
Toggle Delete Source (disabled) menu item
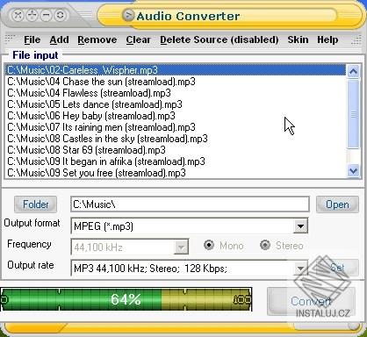click(x=219, y=39)
